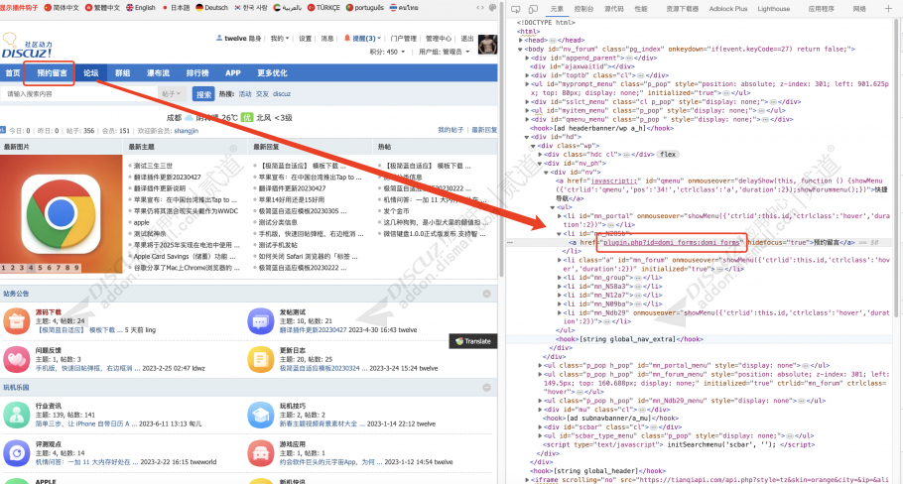Click the user avatar picture in header
903x484 pixels.
click(x=487, y=45)
